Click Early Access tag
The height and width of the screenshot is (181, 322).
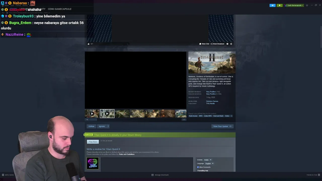(193, 116)
